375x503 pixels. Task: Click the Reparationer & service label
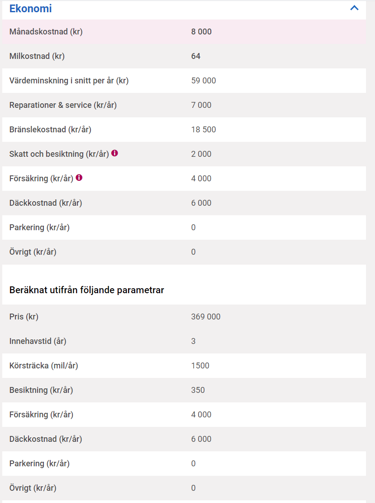click(63, 105)
